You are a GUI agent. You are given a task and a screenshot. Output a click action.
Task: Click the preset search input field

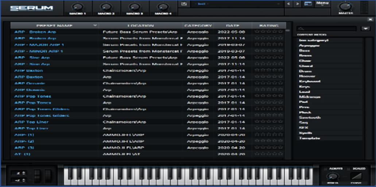327,28
